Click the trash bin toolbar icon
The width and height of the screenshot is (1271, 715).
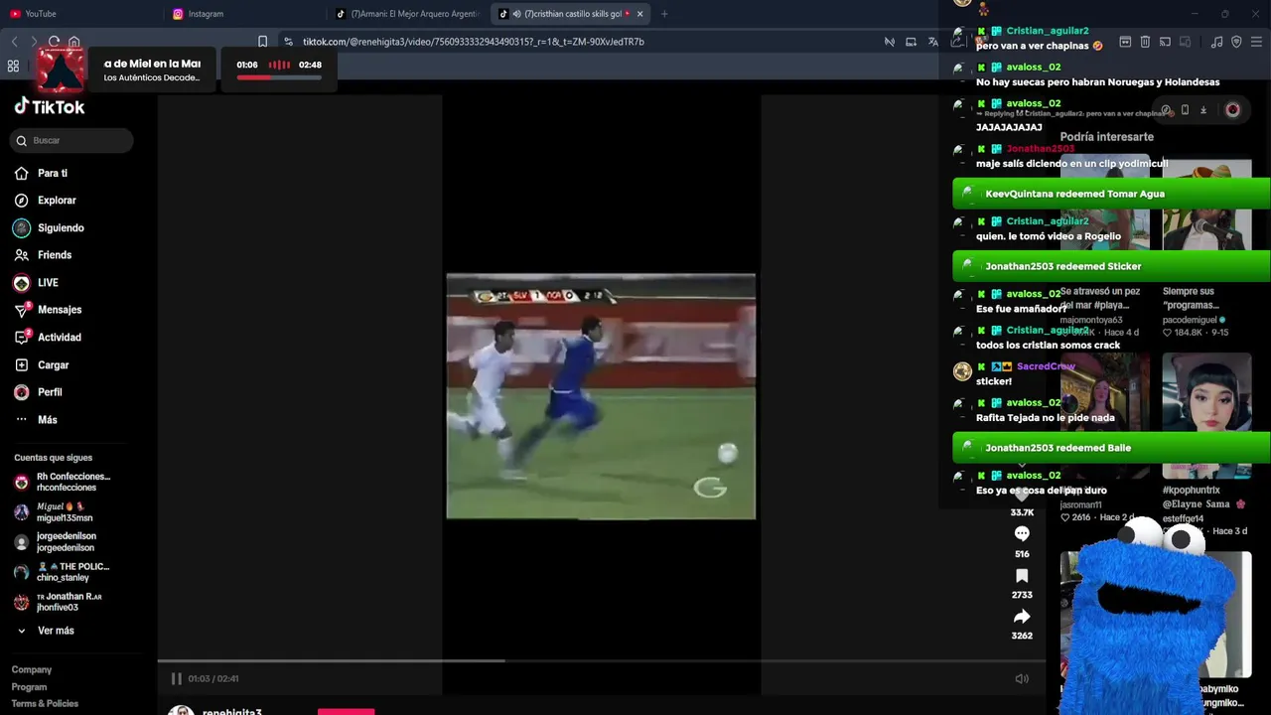tap(1145, 42)
